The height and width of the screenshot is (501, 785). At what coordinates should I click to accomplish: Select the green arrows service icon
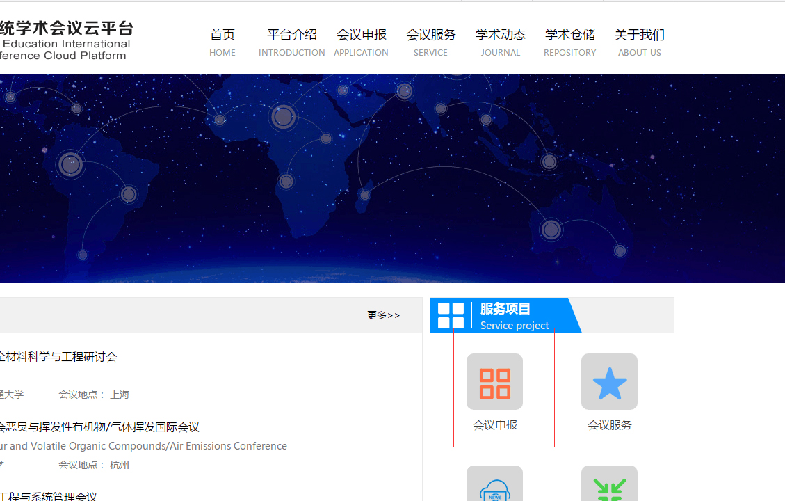(609, 486)
